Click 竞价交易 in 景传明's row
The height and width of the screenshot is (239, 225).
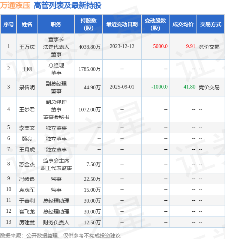209,87
